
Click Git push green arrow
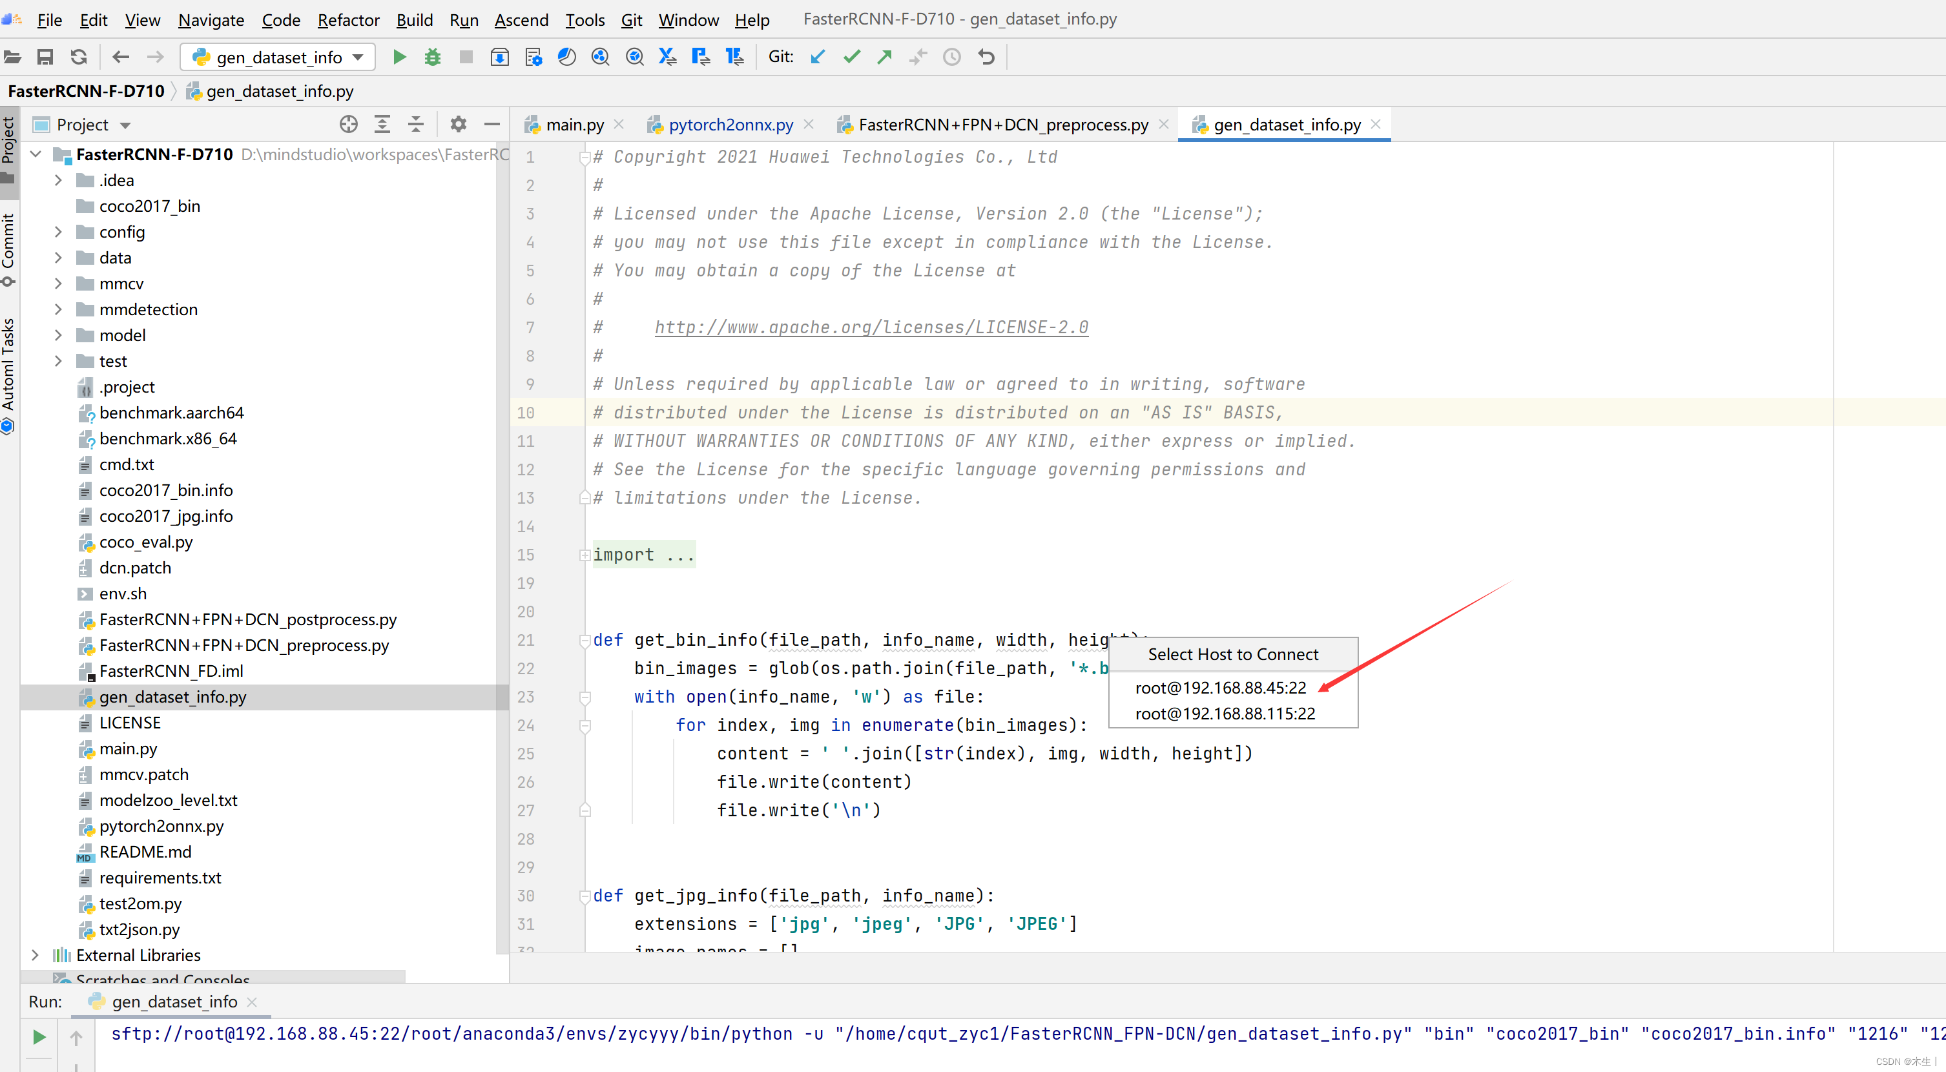[x=884, y=57]
